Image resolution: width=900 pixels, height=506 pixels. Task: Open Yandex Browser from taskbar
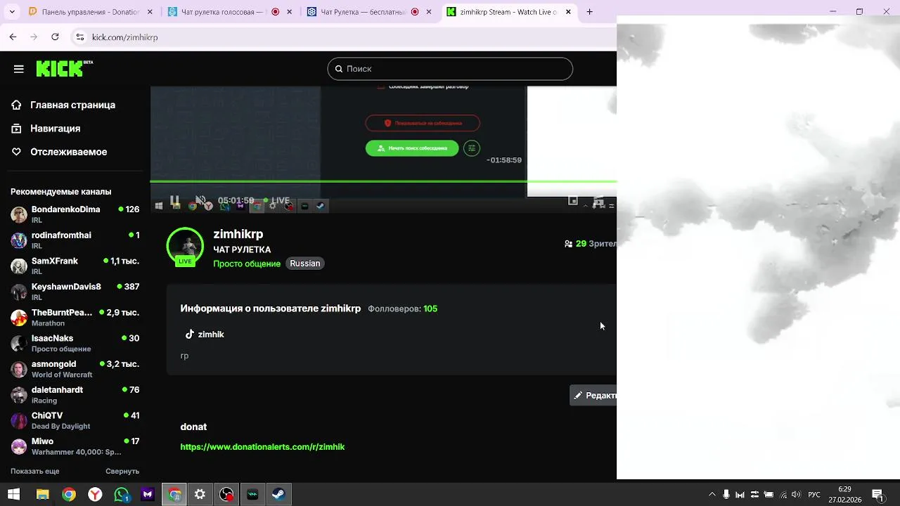[95, 495]
